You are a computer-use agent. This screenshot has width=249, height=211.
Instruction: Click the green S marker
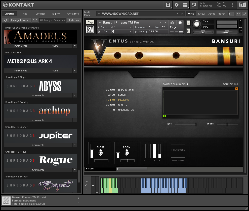pos(164,116)
